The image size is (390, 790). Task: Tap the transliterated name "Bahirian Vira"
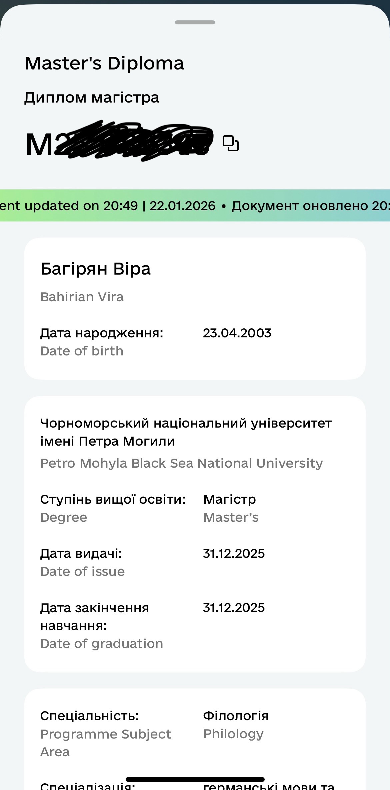click(82, 297)
